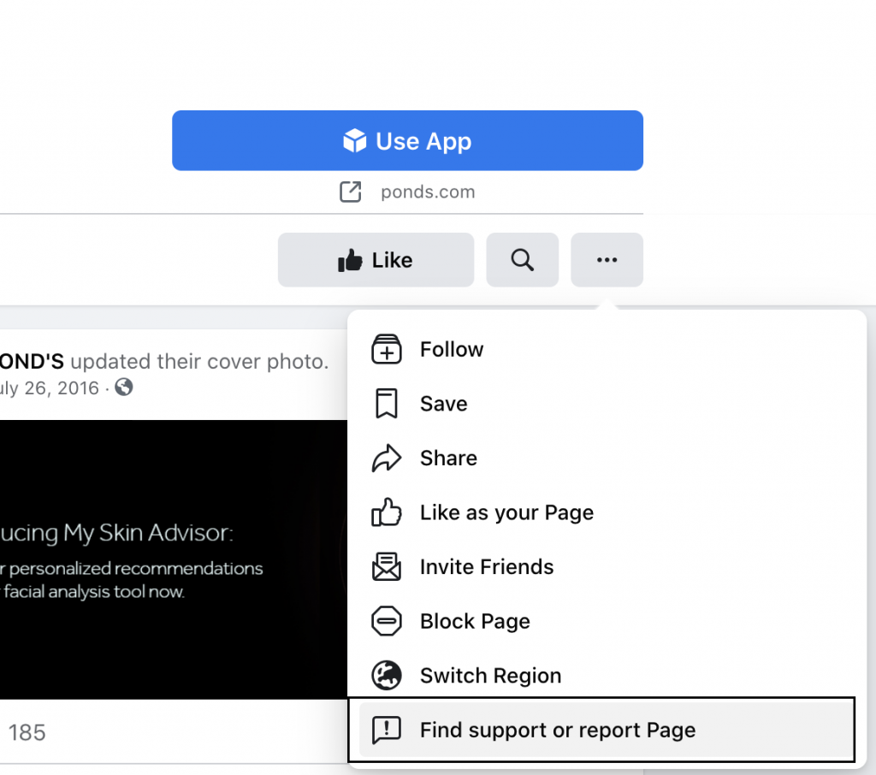
Task: Open the page search magnifier button
Action: point(523,260)
